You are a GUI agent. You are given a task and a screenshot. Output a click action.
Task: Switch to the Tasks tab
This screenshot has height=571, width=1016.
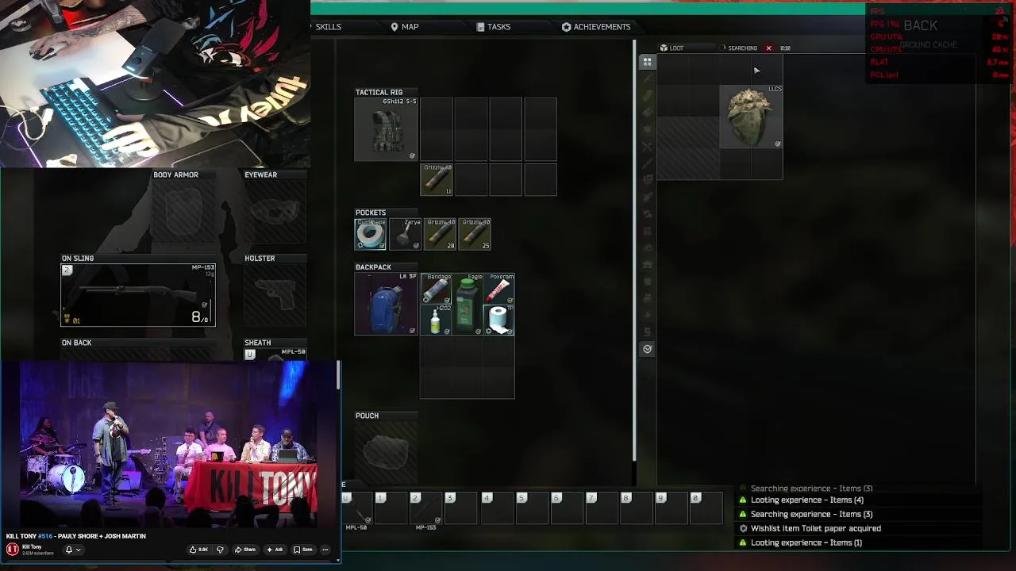pos(493,27)
